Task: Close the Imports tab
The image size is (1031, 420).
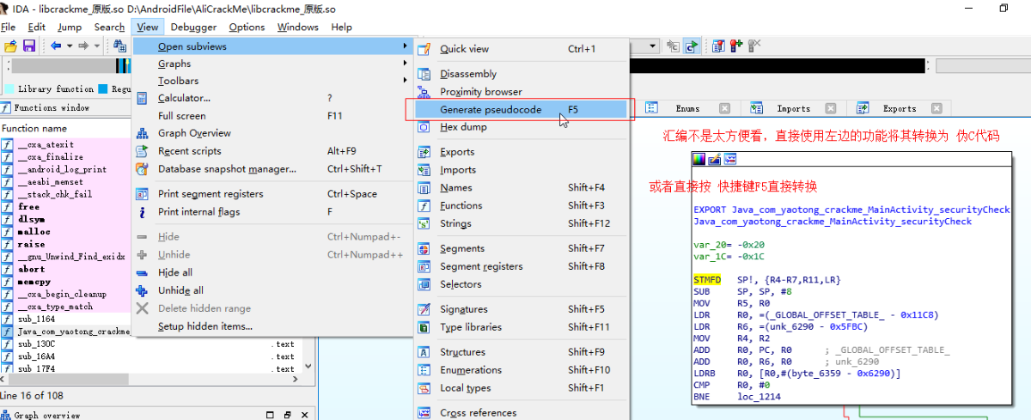Action: [x=830, y=108]
